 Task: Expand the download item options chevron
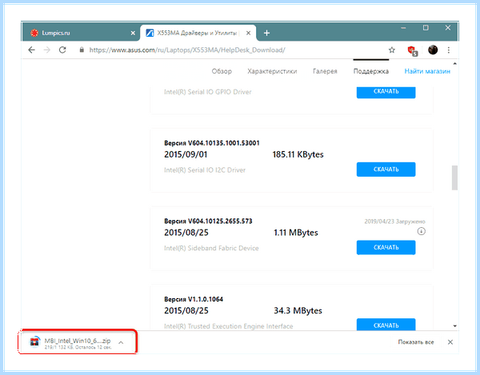[121, 342]
